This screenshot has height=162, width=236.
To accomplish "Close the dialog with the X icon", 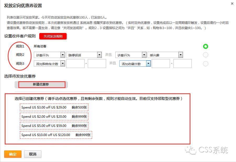I will tap(232, 4).
